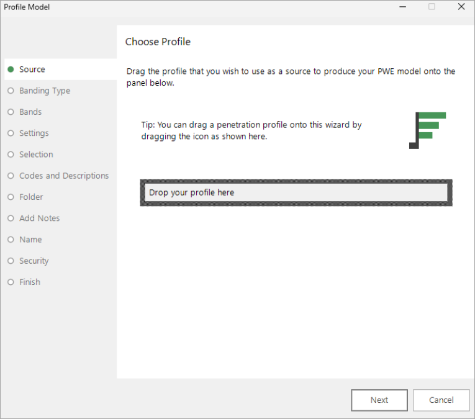This screenshot has height=419, width=475.
Task: Open the Security wizard step
Action: click(34, 261)
